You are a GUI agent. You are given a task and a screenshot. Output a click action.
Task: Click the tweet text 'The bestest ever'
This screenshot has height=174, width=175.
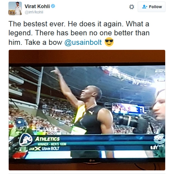37,24
